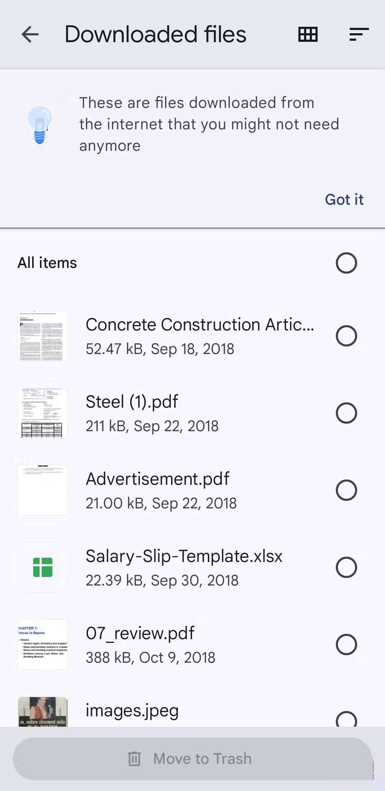Check the Salary-Slip-Template.xlsx circle
Screen dimensions: 385x791
click(346, 567)
